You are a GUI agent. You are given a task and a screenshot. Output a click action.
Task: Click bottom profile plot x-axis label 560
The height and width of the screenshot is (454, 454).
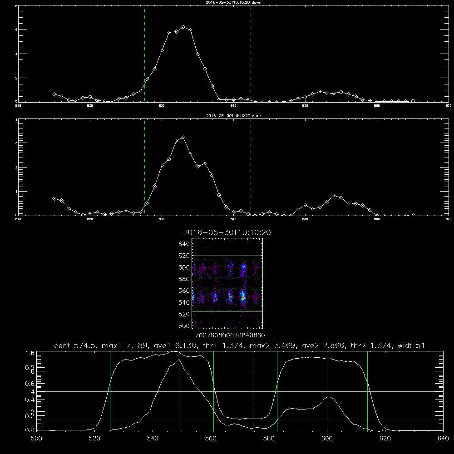(x=211, y=439)
